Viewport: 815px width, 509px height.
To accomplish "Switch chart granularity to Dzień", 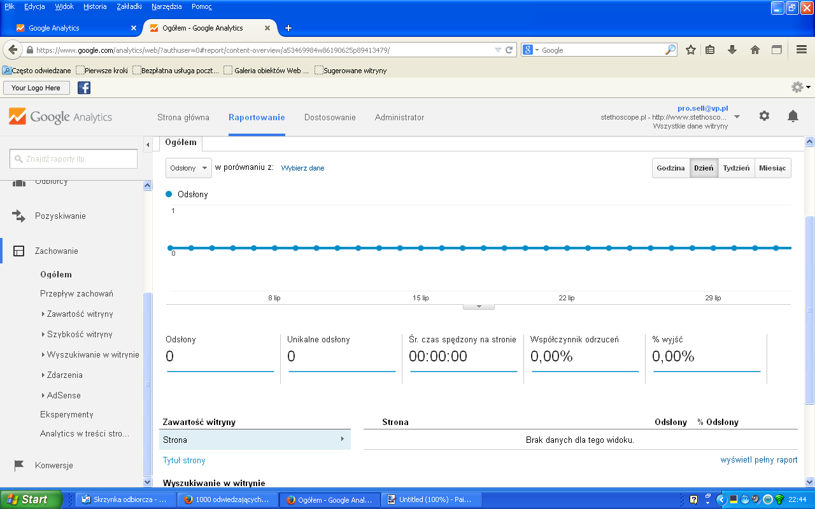I will pos(704,168).
